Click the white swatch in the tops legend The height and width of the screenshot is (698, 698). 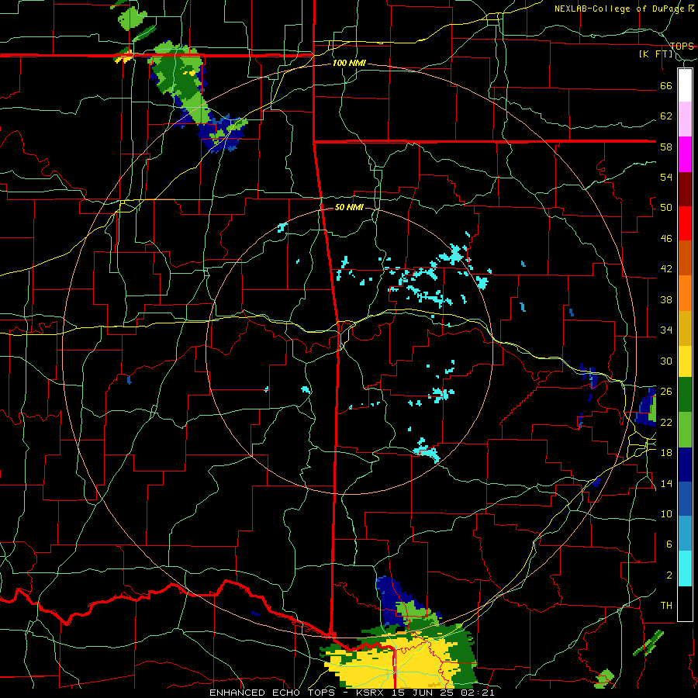click(x=685, y=85)
